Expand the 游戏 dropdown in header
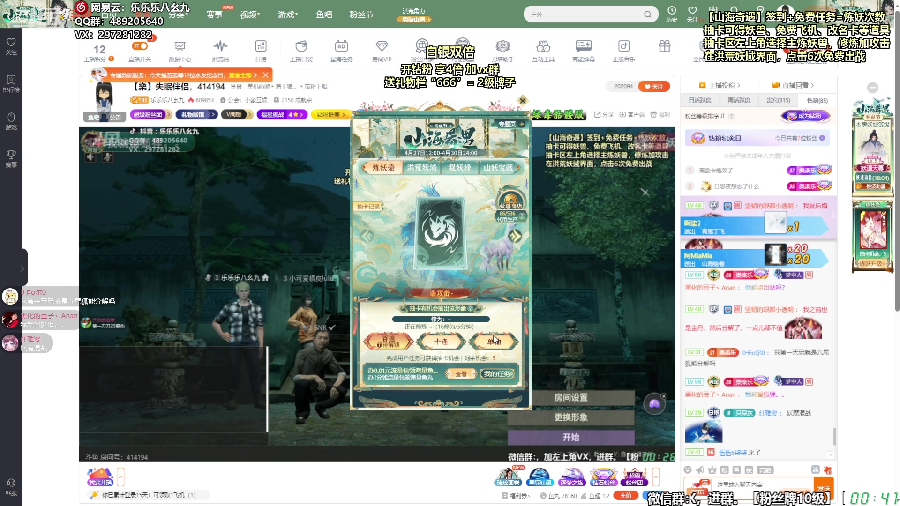The image size is (900, 506). click(288, 15)
